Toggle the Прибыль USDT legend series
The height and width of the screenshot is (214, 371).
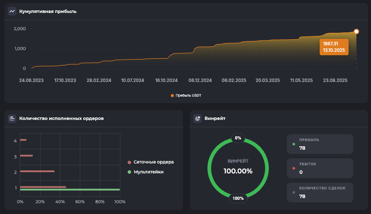pos(186,95)
